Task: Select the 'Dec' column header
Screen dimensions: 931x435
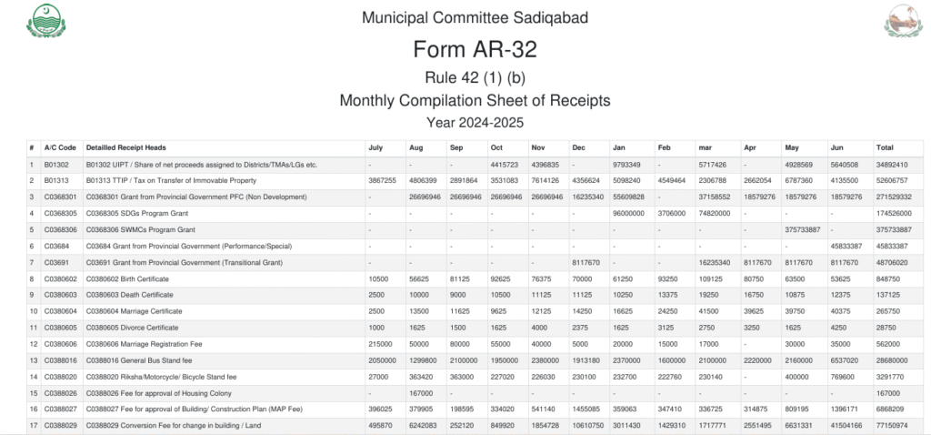Action: [x=578, y=147]
